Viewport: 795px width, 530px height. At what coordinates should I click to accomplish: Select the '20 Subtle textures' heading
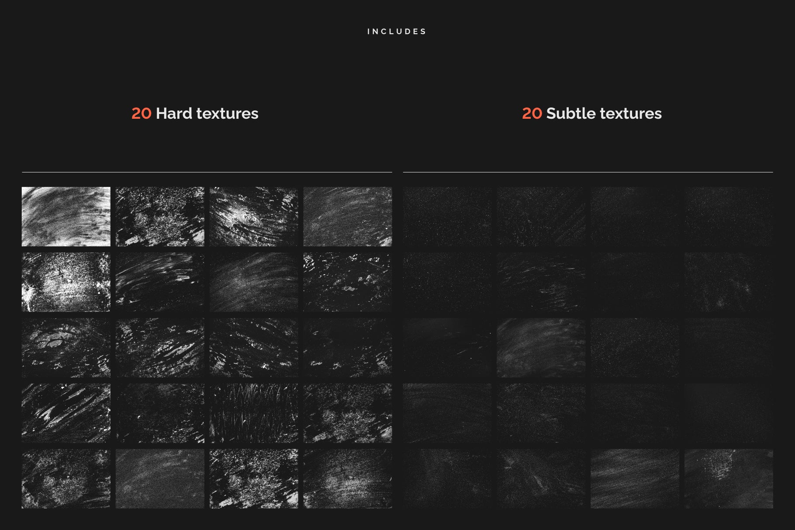click(x=592, y=114)
